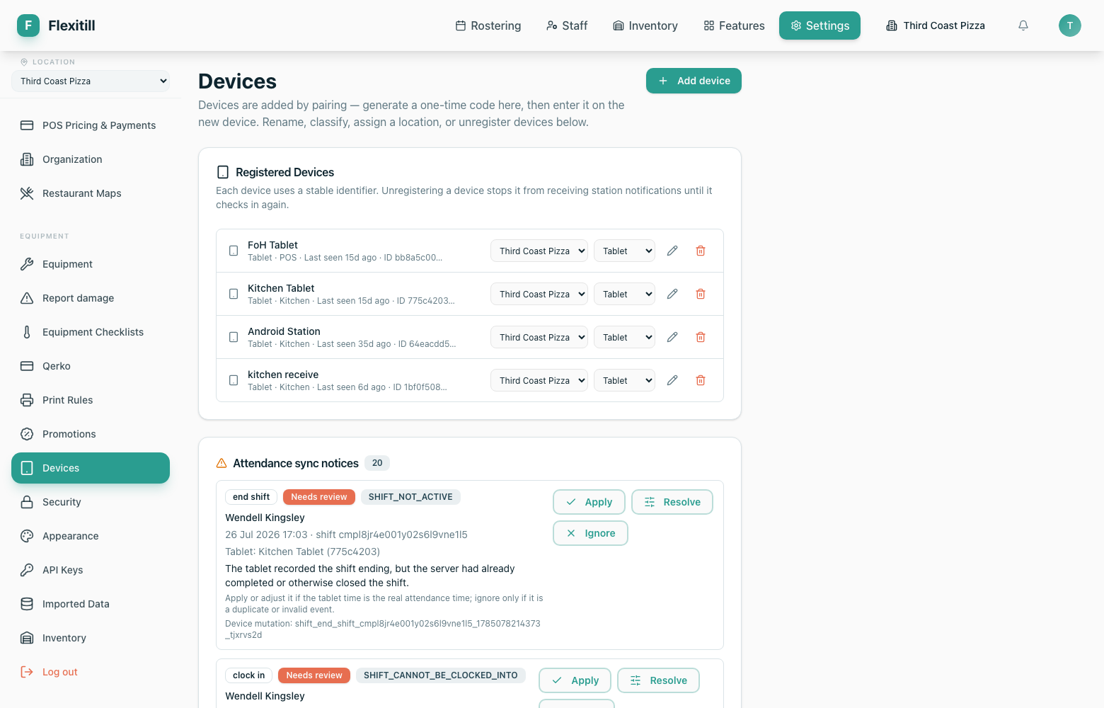Viewport: 1104px width, 708px height.
Task: Click the Security lock icon
Action: (x=27, y=502)
